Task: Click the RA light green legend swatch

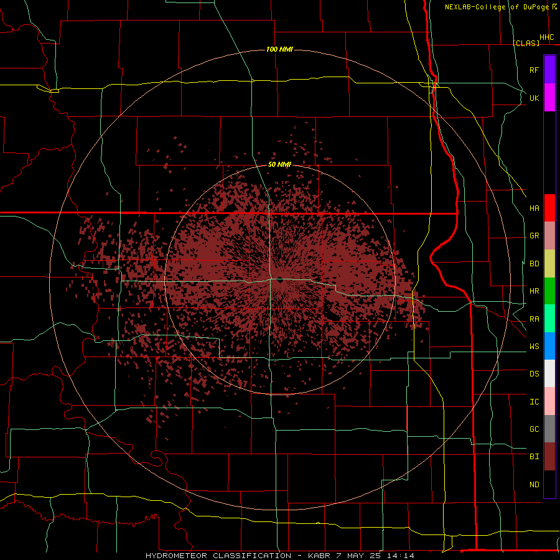Action: 549,319
